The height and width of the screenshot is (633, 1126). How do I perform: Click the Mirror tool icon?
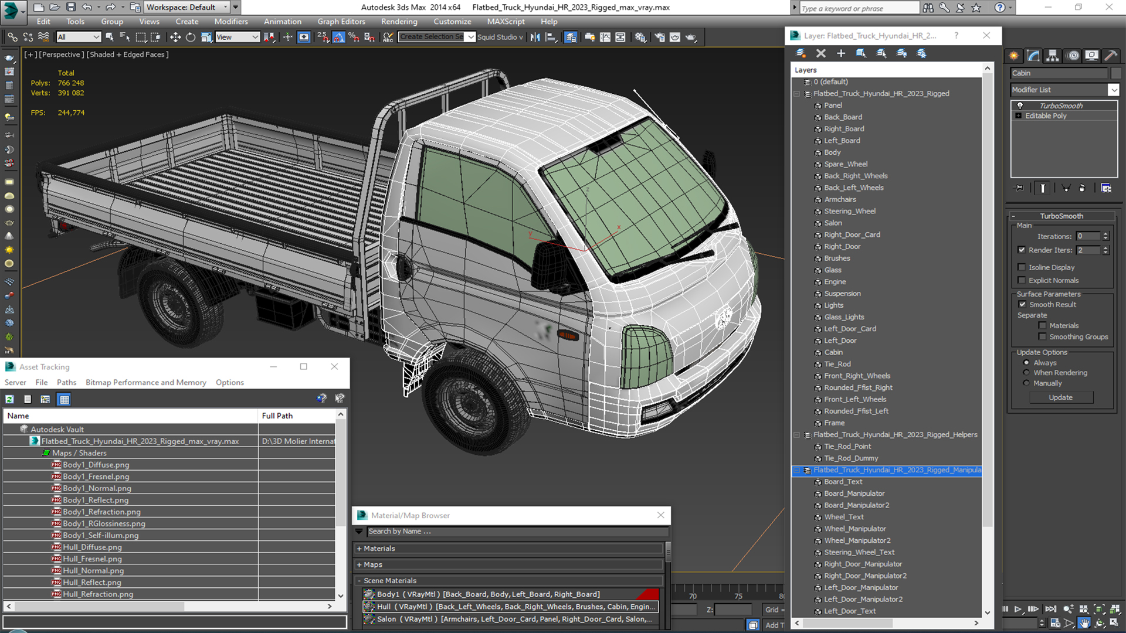click(x=535, y=37)
